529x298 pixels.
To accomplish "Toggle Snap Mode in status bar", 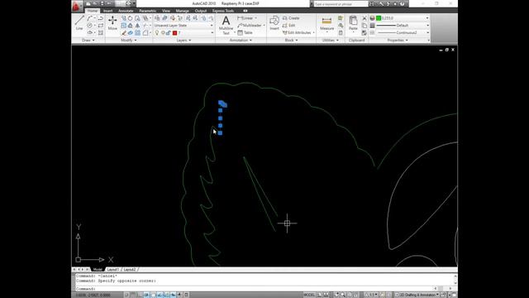I will [126, 295].
